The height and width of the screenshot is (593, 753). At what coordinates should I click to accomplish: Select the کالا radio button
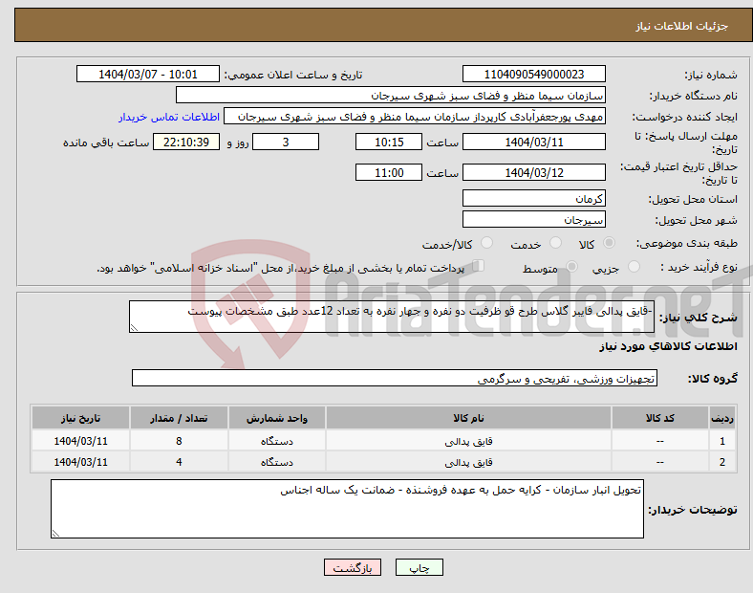pyautogui.click(x=609, y=243)
